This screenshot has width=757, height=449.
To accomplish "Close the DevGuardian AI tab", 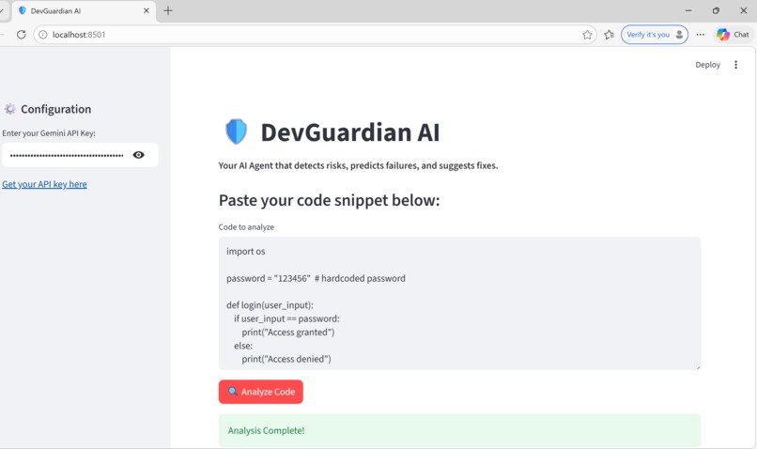I will (147, 10).
